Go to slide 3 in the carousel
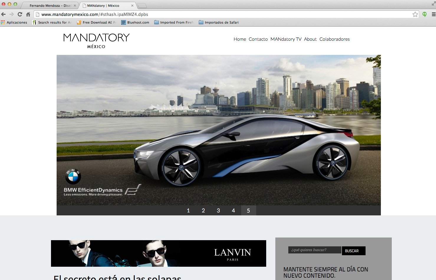 tap(218, 210)
